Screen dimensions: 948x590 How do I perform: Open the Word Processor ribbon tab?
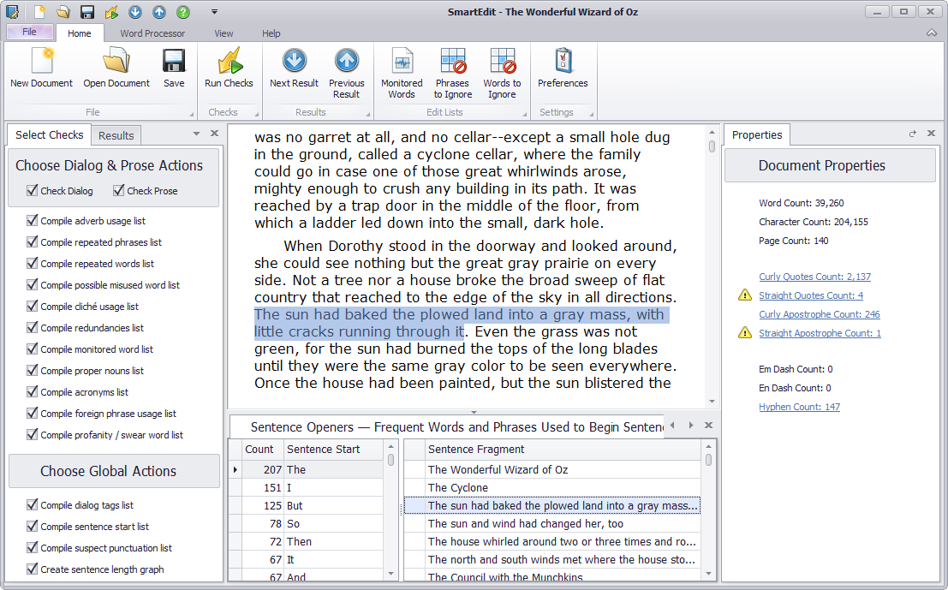point(152,33)
